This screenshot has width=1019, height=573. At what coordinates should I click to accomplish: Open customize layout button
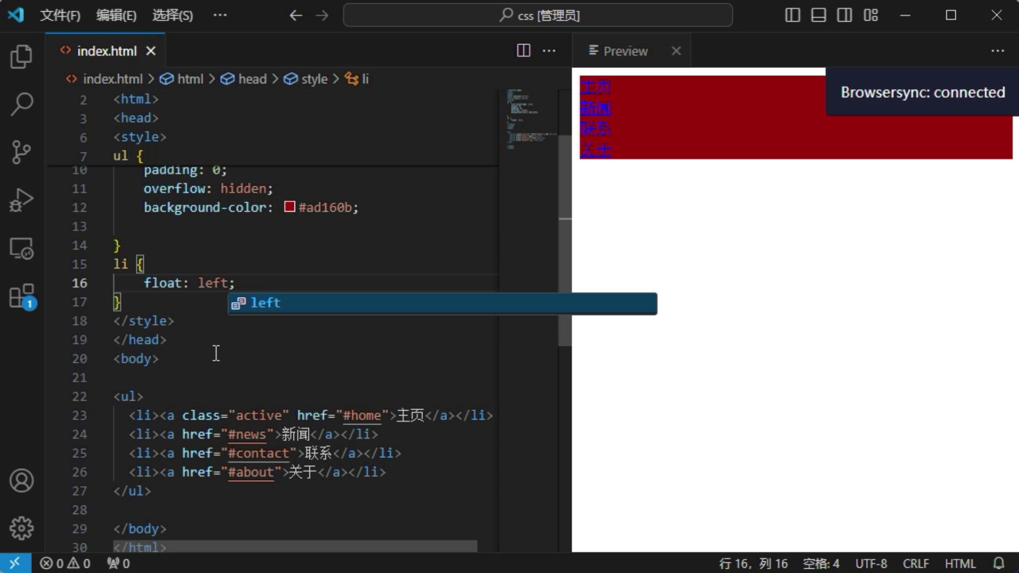point(870,15)
